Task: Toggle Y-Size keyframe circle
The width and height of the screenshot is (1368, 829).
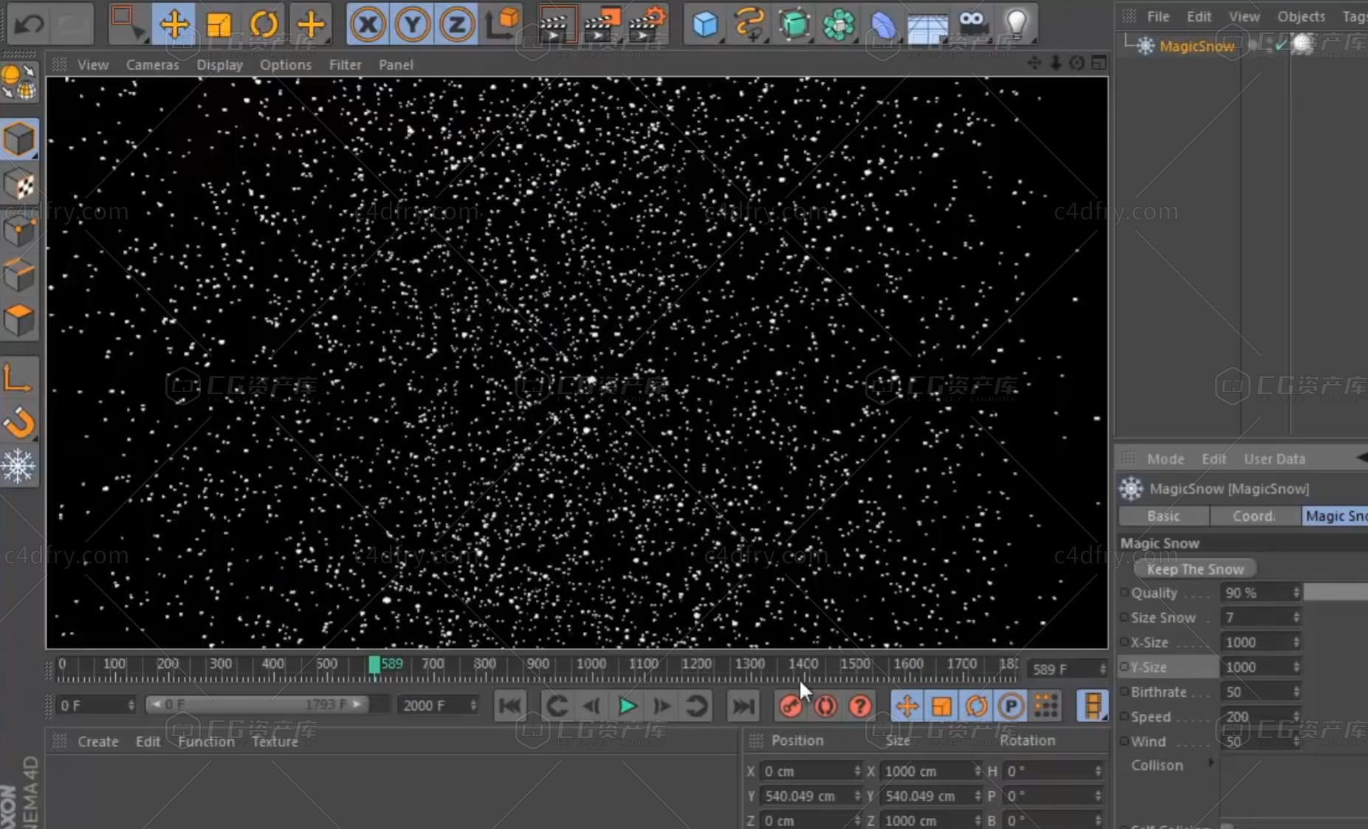Action: click(1124, 667)
